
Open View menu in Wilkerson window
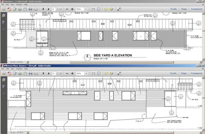(13, 69)
